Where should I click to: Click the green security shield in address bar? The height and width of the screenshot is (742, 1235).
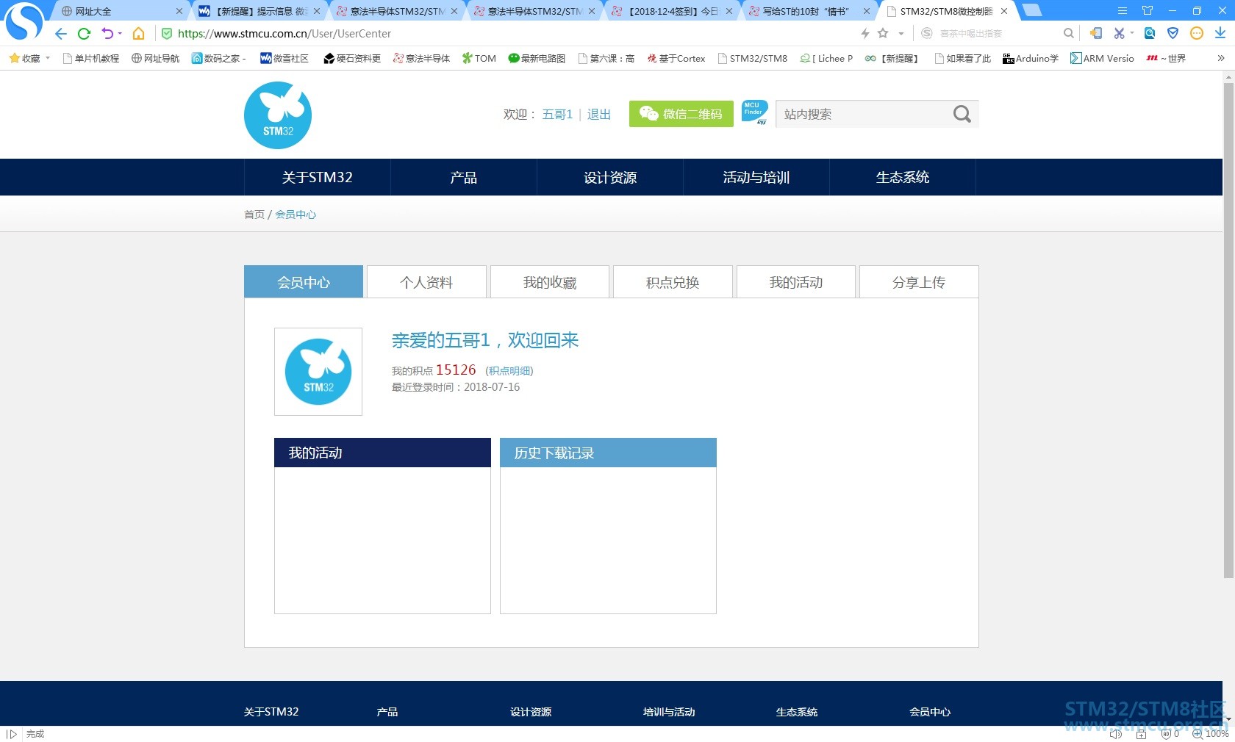pyautogui.click(x=167, y=34)
